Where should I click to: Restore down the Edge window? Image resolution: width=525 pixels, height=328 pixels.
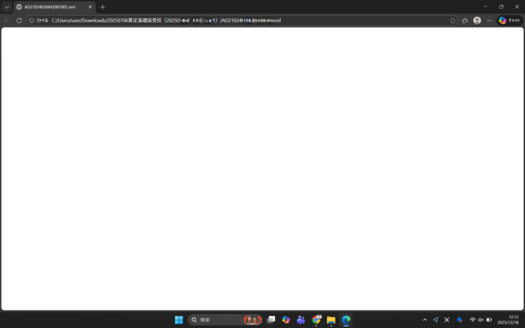501,7
